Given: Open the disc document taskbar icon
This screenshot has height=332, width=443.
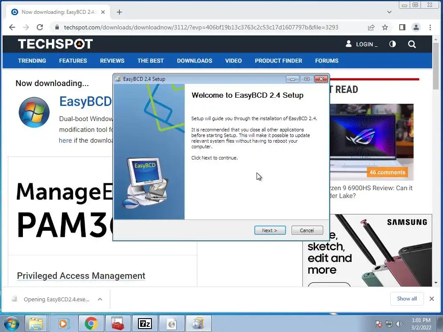Looking at the screenshot, I should (x=171, y=323).
